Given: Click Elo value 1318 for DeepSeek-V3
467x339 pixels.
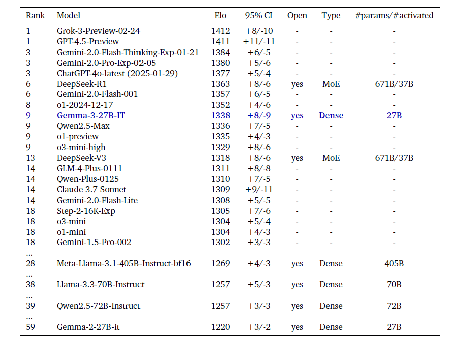Looking at the screenshot, I should tap(220, 158).
